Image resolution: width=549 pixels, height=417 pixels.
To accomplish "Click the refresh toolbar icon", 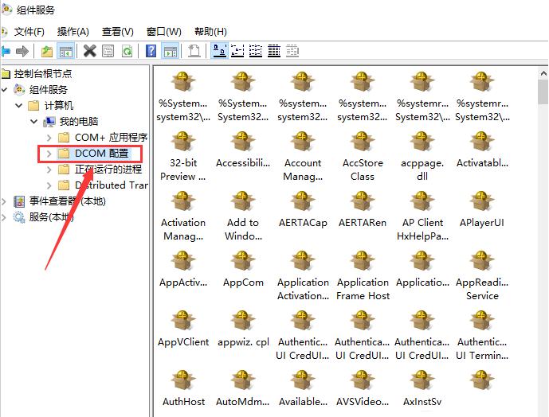I will [125, 51].
